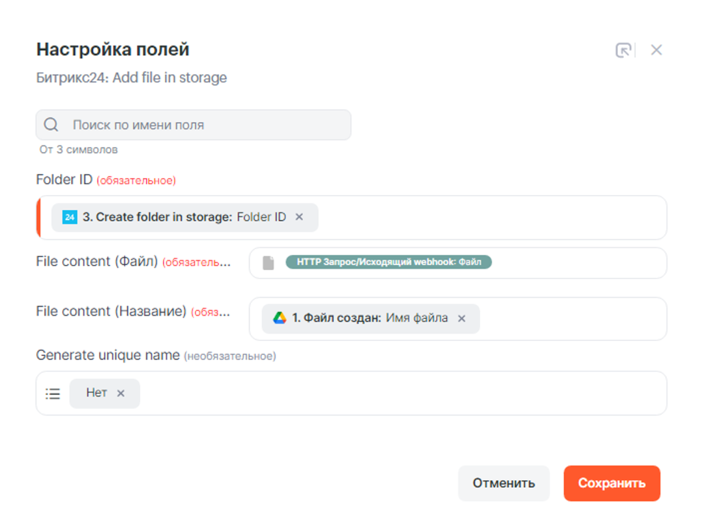702x527 pixels.
Task: Close the field settings dialog
Action: pos(656,50)
